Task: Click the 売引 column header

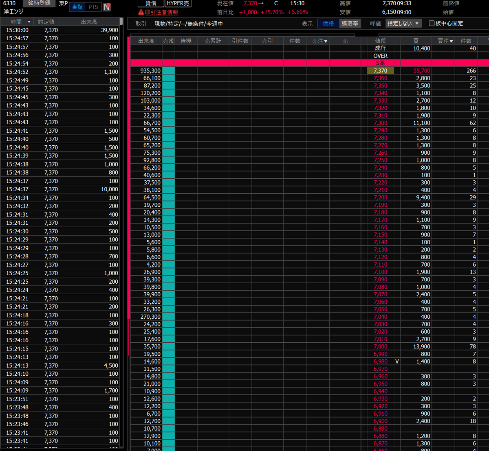Action: (x=267, y=41)
